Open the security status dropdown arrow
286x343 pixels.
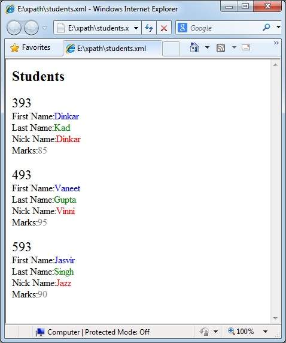click(215, 332)
